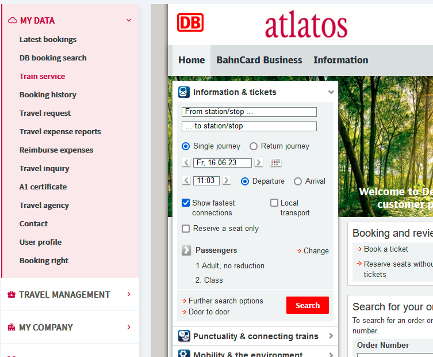Open User profile
Viewport: 433px width, 357px height.
tap(40, 242)
